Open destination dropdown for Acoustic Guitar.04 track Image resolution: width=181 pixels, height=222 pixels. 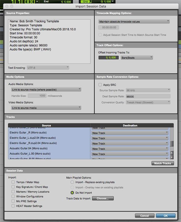[130, 149]
